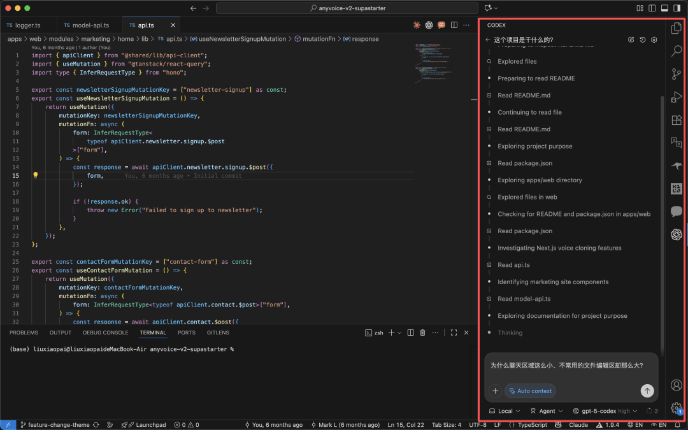Viewport: 688px width, 430px height.
Task: Open the gpt-5-codex model dropdown
Action: coord(605,411)
